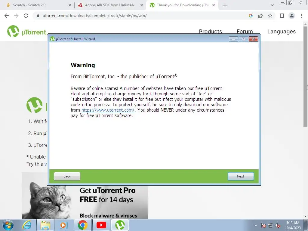Click the Google icon in the address bar
The width and height of the screenshot is (308, 231).
251,16
